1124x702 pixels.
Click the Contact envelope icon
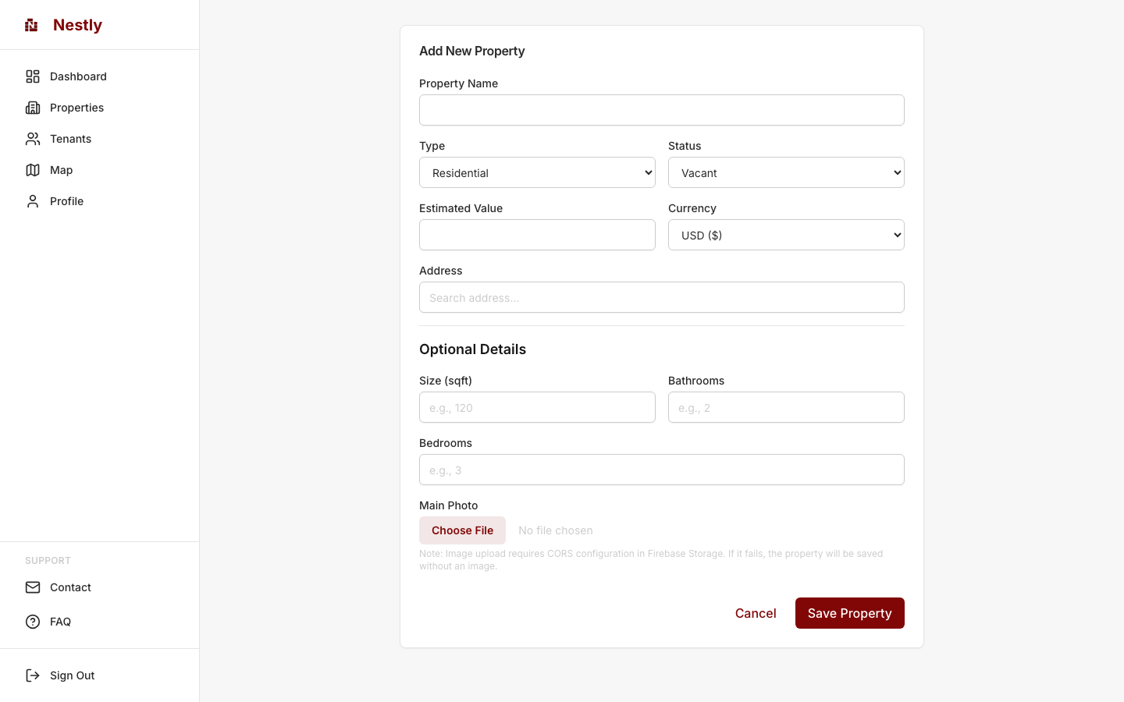tap(33, 587)
